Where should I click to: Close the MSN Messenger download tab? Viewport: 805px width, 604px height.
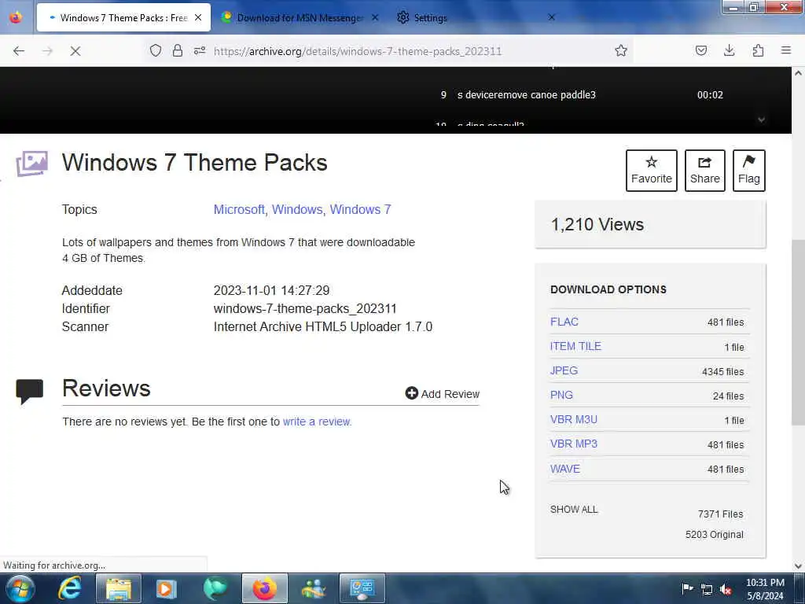(375, 17)
